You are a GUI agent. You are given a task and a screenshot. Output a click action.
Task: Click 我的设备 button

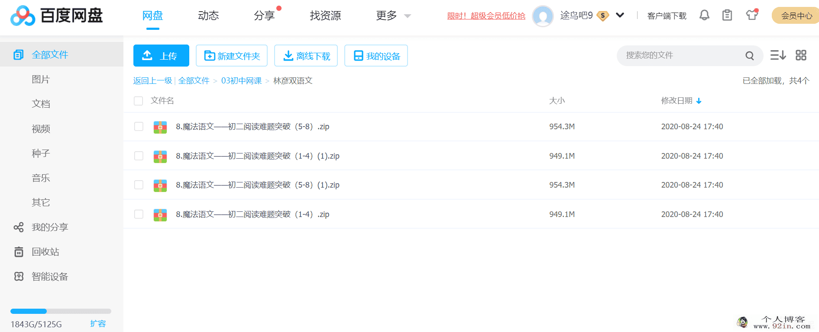click(x=376, y=55)
